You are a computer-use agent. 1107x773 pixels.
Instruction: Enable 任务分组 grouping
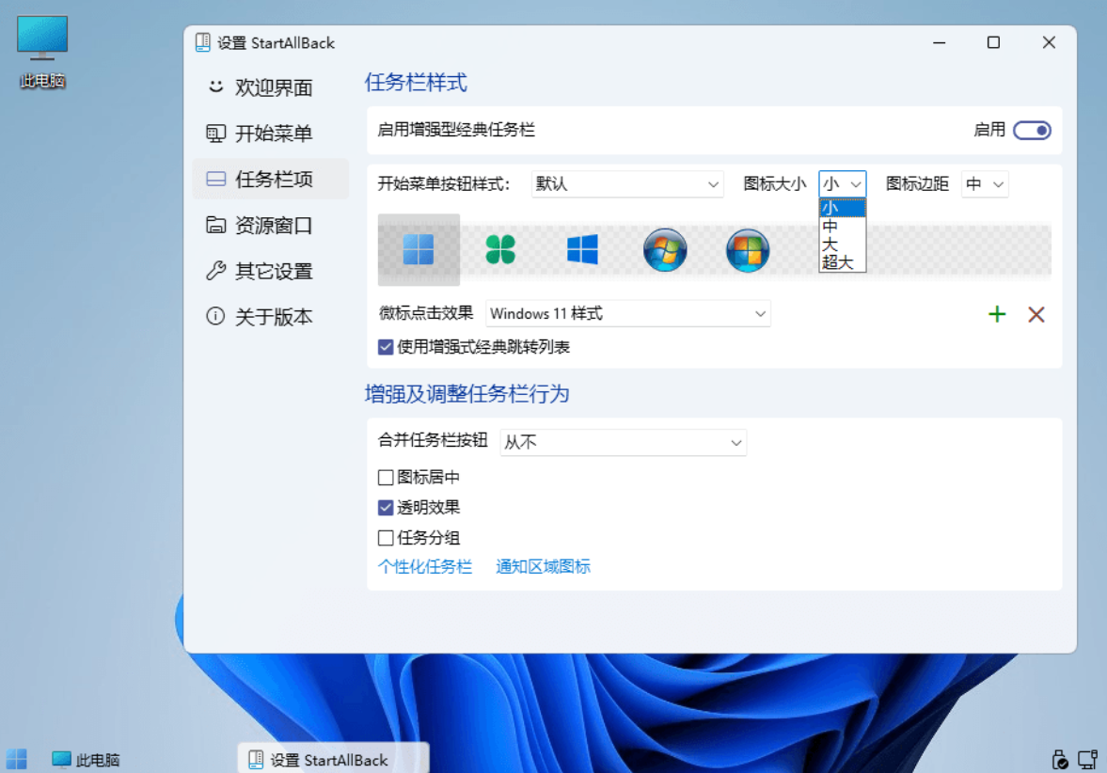click(385, 537)
